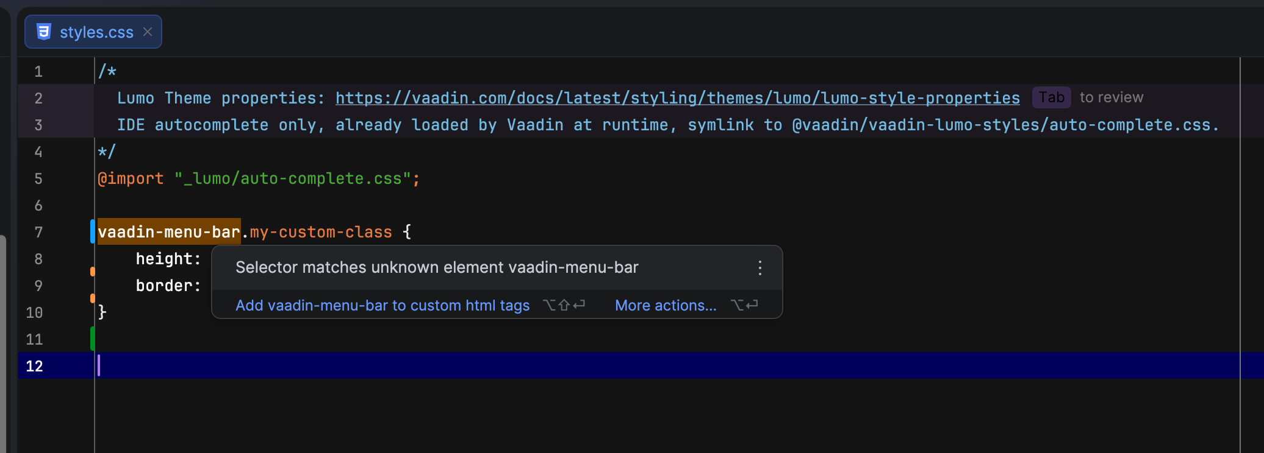Viewport: 1264px width, 453px height.
Task: Click the highlighted vaadin-menu-bar selector
Action: [x=169, y=232]
